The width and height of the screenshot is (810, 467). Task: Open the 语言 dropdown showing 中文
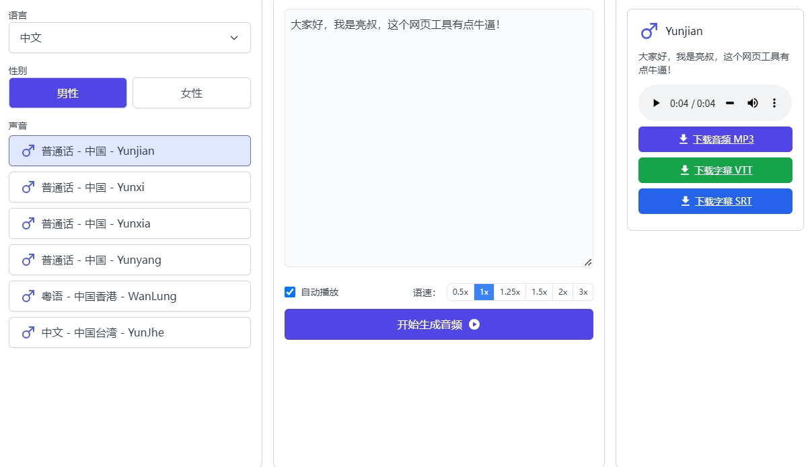coord(129,38)
